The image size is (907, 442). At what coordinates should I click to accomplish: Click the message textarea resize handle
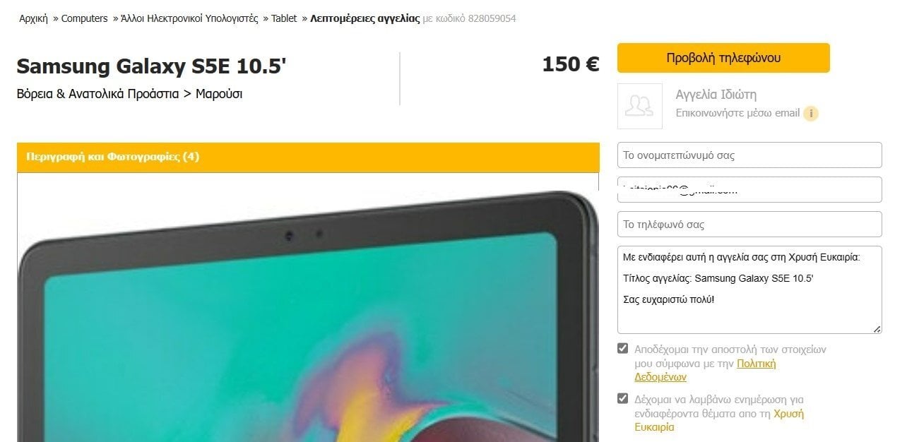877,329
